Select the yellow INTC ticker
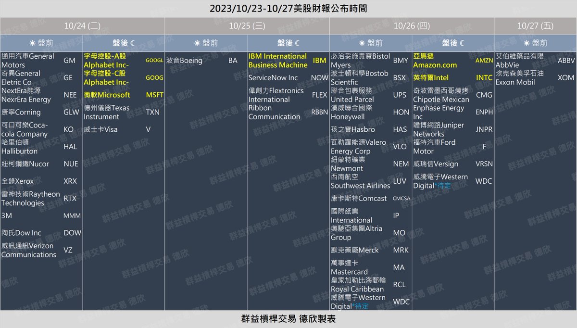The height and width of the screenshot is (328, 577). point(484,78)
